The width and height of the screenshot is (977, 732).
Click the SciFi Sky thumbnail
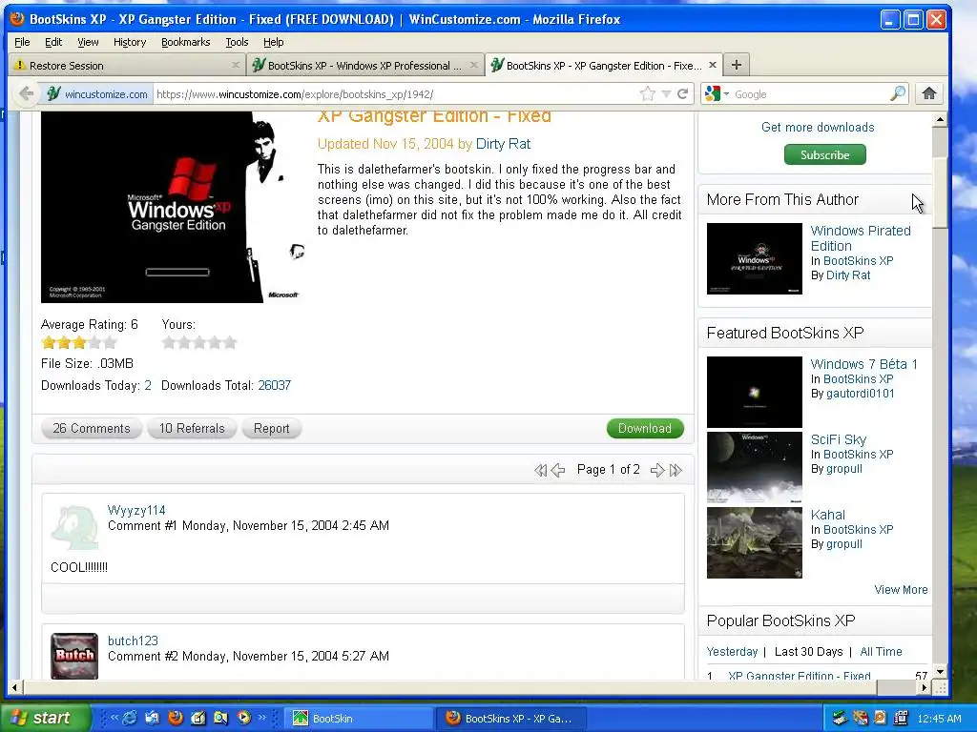(755, 467)
